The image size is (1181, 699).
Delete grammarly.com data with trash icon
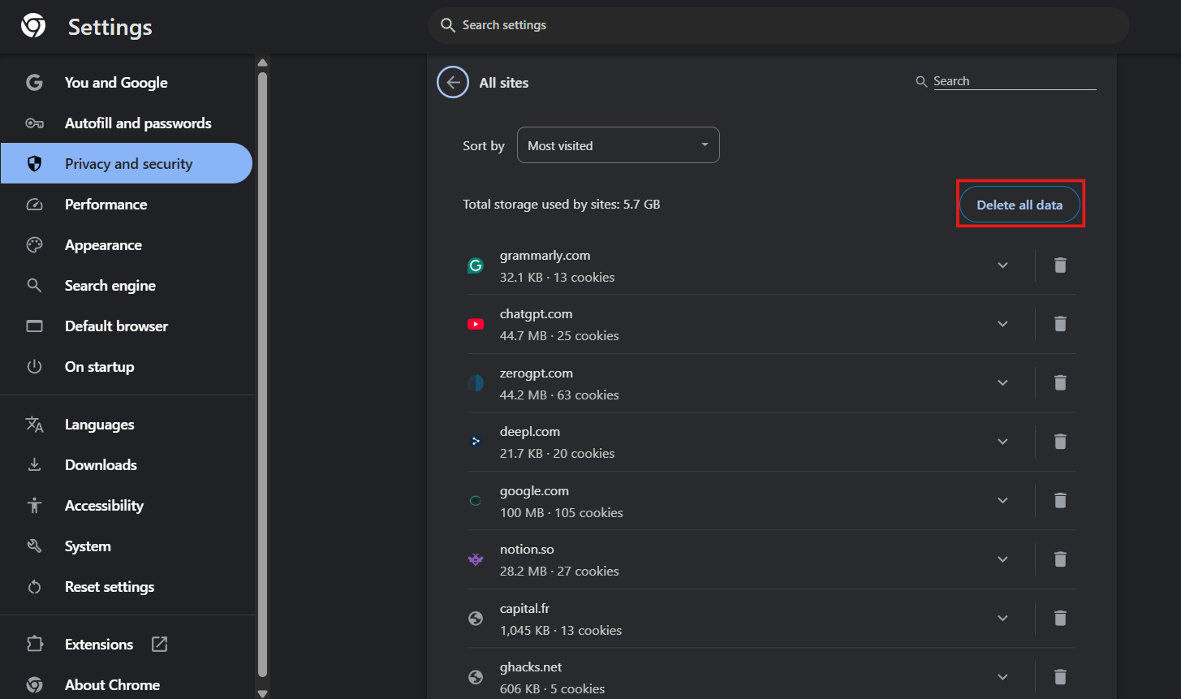pos(1059,265)
